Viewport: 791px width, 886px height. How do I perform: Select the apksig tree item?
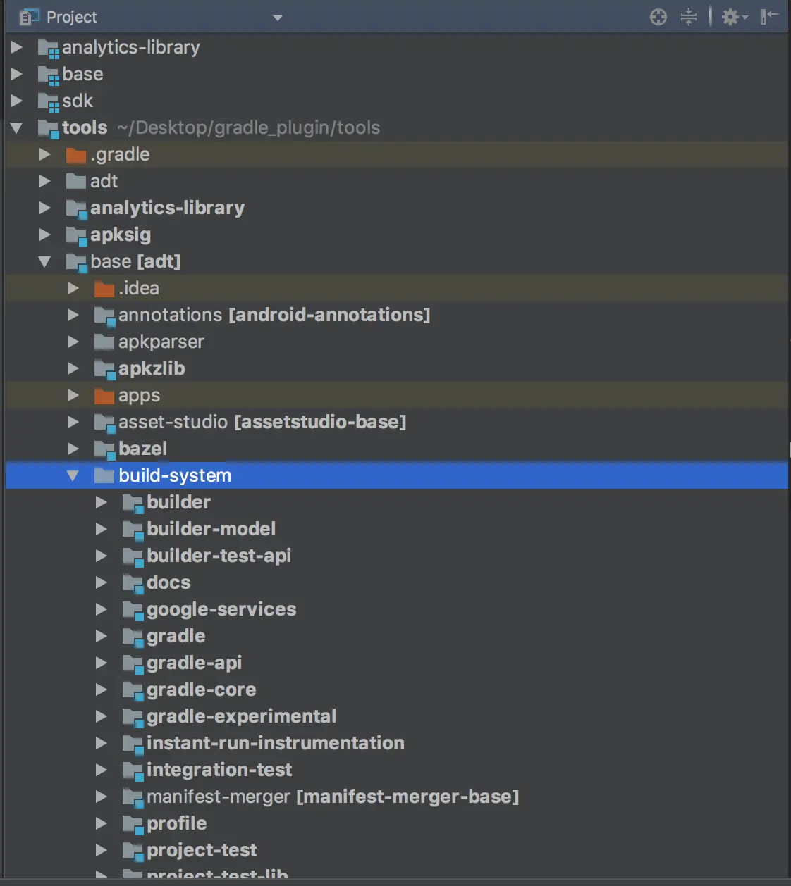coord(121,235)
